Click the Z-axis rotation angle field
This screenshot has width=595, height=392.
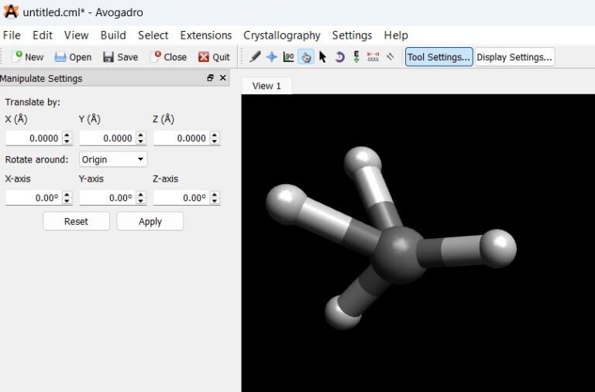pyautogui.click(x=181, y=198)
